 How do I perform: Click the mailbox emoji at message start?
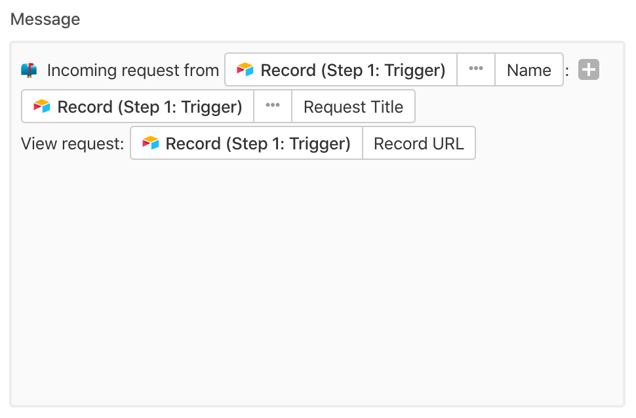coord(30,70)
